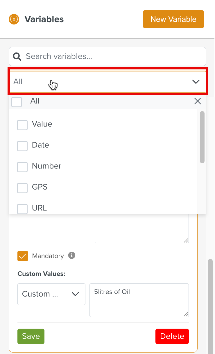The height and width of the screenshot is (354, 215).
Task: Click the {x} Variables logo icon
Action: pyautogui.click(x=14, y=19)
